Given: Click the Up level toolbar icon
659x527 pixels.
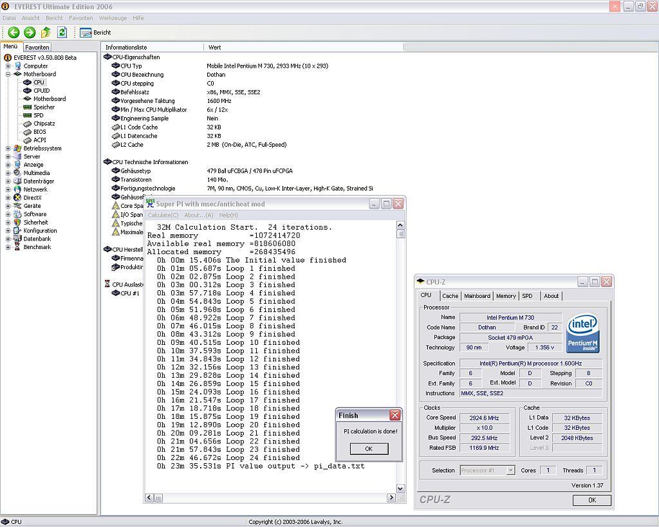Looking at the screenshot, I should pyautogui.click(x=46, y=32).
